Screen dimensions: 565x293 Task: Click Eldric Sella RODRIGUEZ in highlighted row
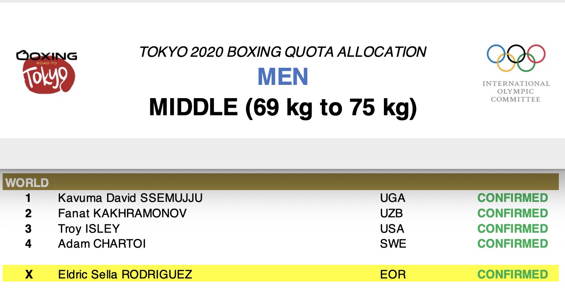click(125, 275)
